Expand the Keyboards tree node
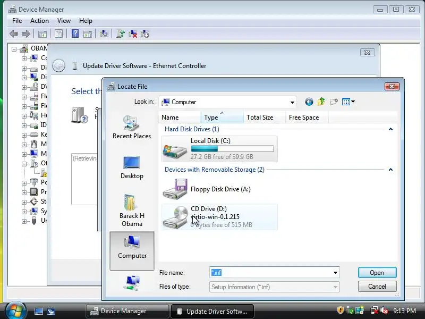 coord(24,135)
